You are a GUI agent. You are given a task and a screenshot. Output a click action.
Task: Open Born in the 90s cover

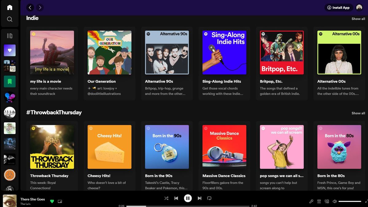(167, 147)
